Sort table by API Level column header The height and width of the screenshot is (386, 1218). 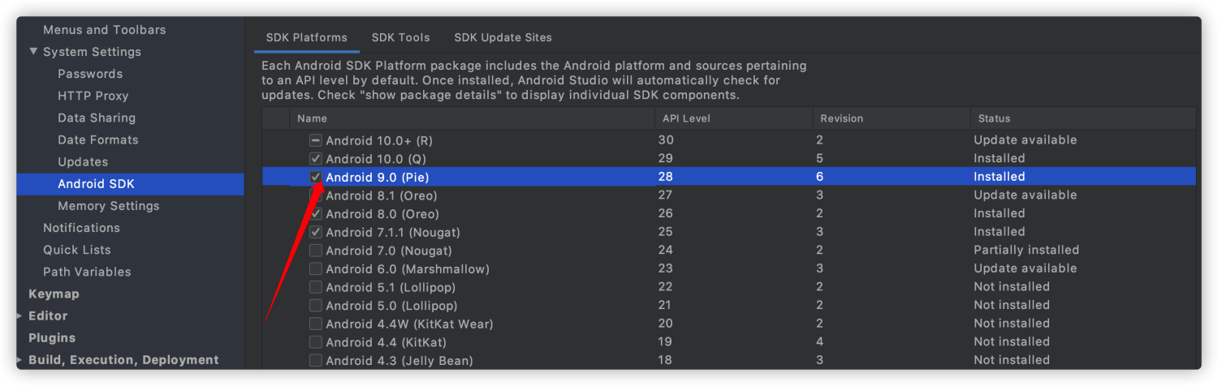click(x=685, y=118)
